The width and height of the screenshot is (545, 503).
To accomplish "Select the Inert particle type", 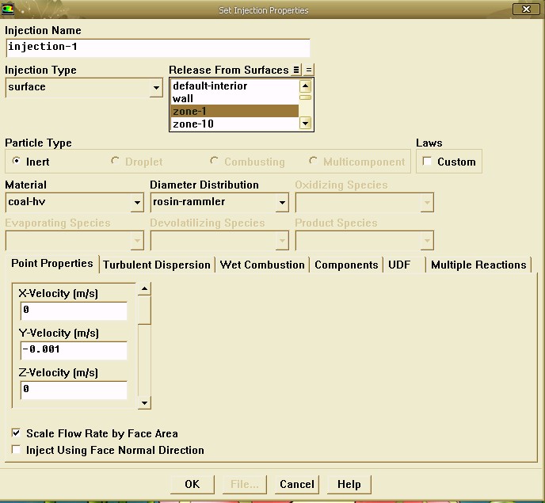I will 17,162.
